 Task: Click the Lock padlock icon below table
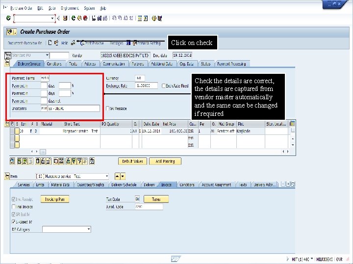(x=43, y=161)
